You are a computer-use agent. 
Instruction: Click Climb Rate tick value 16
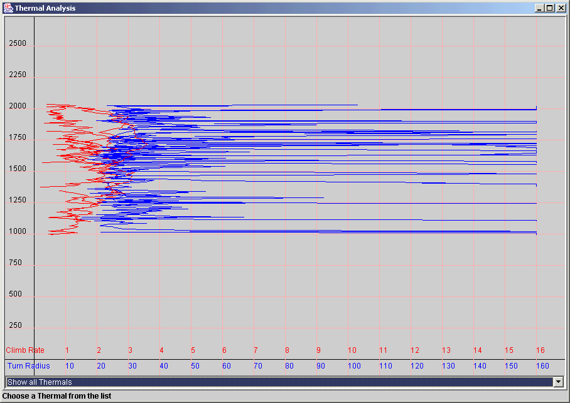click(x=540, y=350)
